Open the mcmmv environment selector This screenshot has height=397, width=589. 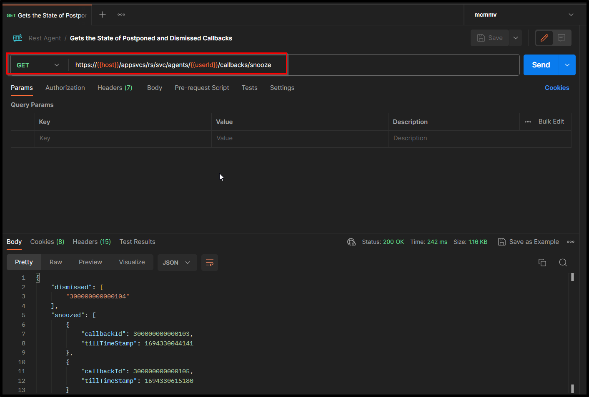tap(524, 15)
